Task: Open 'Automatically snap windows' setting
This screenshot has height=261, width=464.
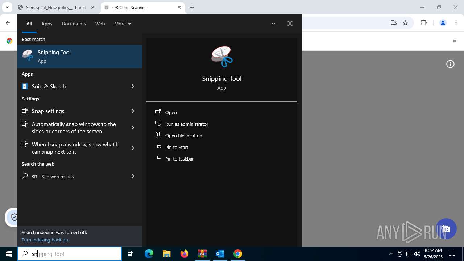Action: [70, 128]
